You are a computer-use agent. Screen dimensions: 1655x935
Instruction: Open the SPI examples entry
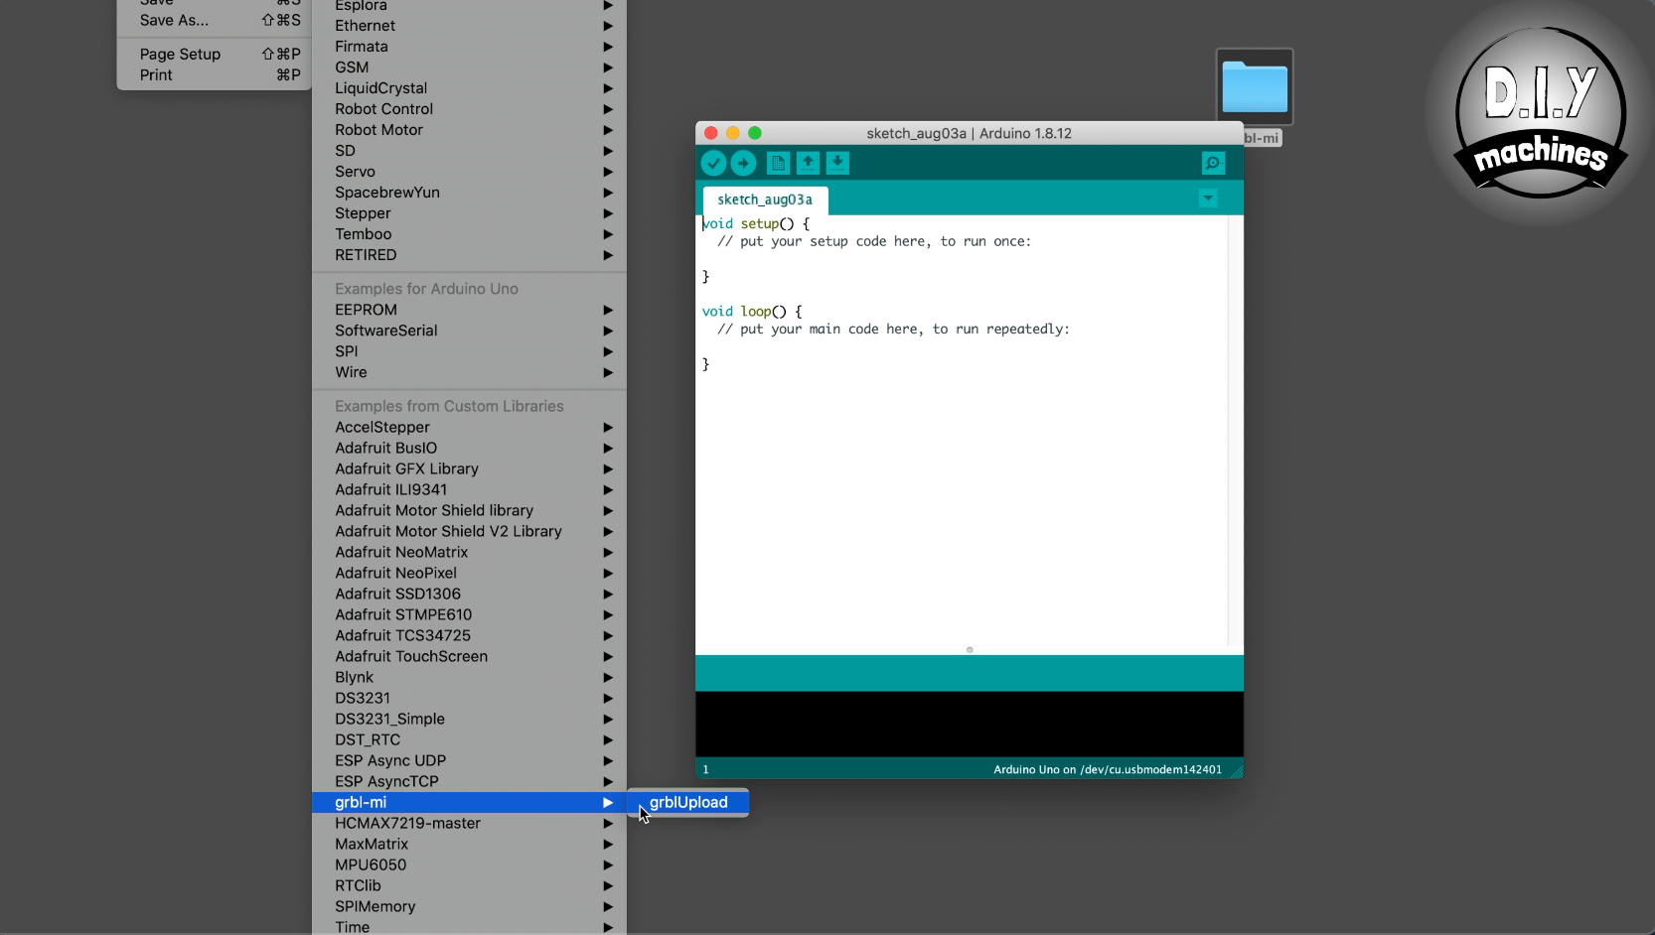(469, 351)
